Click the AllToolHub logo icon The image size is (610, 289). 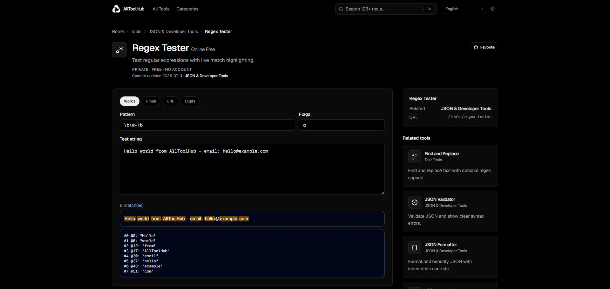[x=116, y=9]
